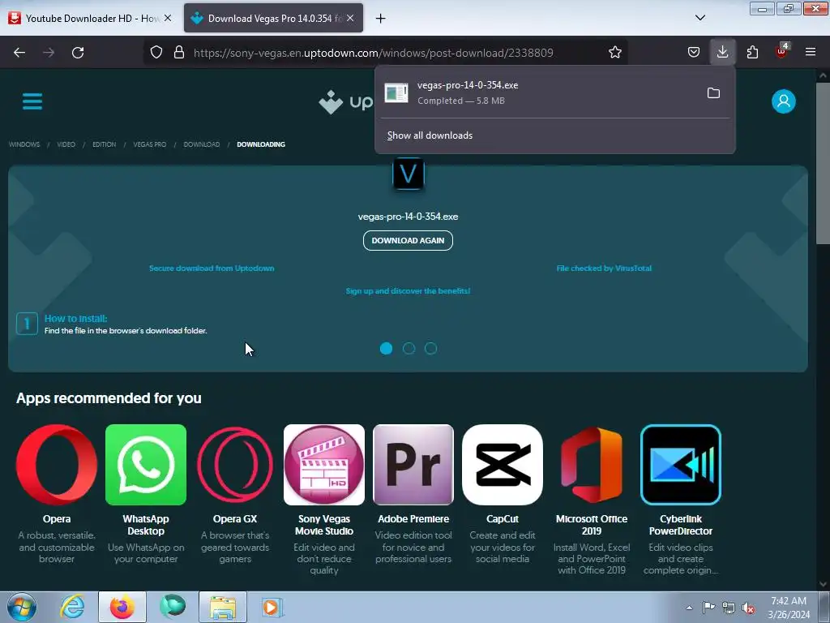
Task: Go to WINDOWS breadcrumb
Action: click(24, 144)
